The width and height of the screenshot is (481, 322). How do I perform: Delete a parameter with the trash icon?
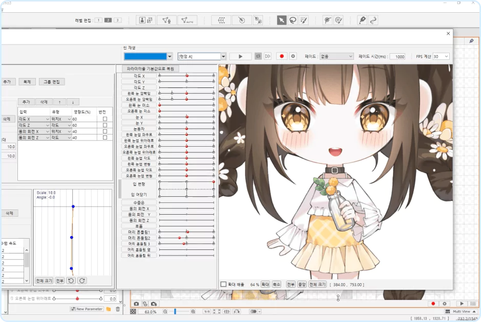point(117,309)
